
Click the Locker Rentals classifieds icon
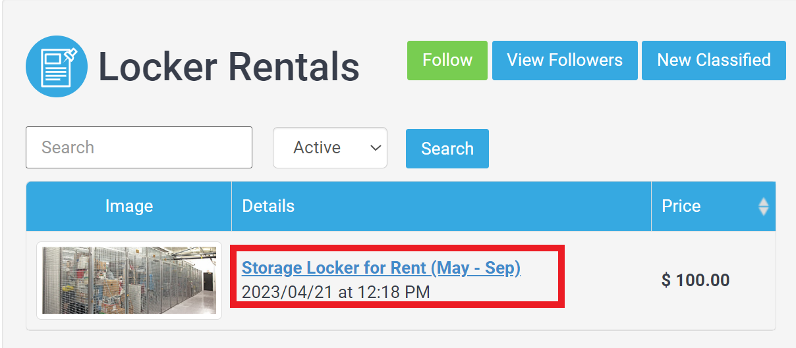[x=57, y=66]
